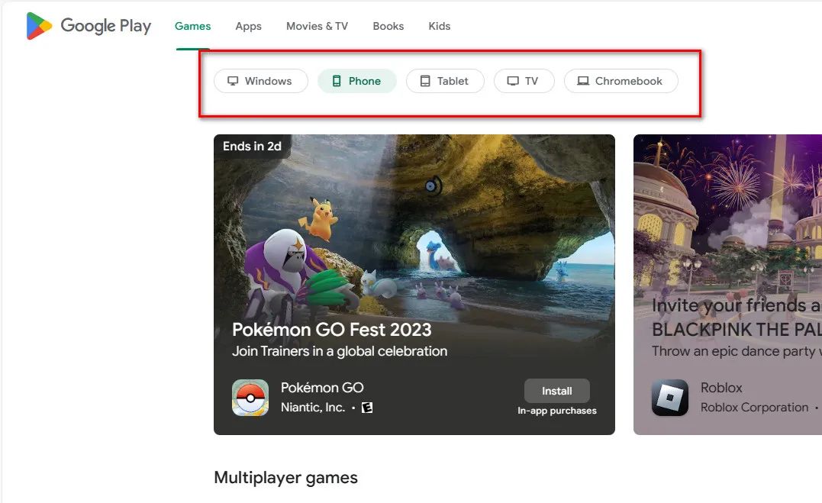Open the Movies & TV tab
The height and width of the screenshot is (503, 822).
coord(318,26)
